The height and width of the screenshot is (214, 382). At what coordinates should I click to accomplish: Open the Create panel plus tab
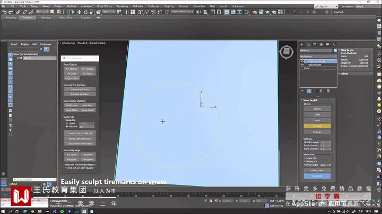tap(301, 44)
